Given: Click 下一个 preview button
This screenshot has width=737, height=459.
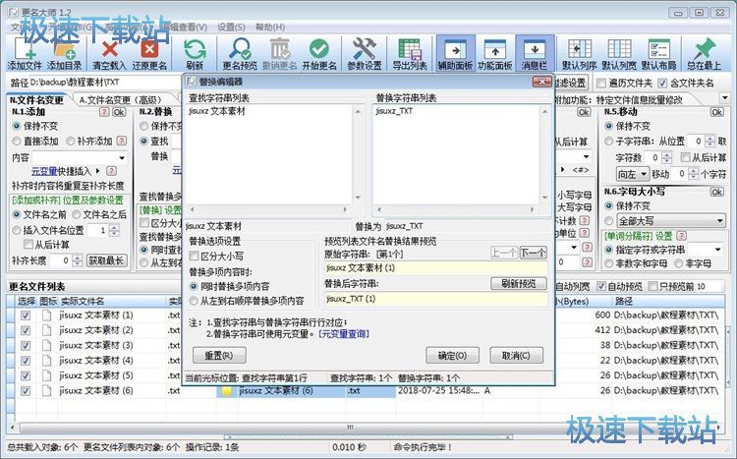Looking at the screenshot, I should point(533,254).
